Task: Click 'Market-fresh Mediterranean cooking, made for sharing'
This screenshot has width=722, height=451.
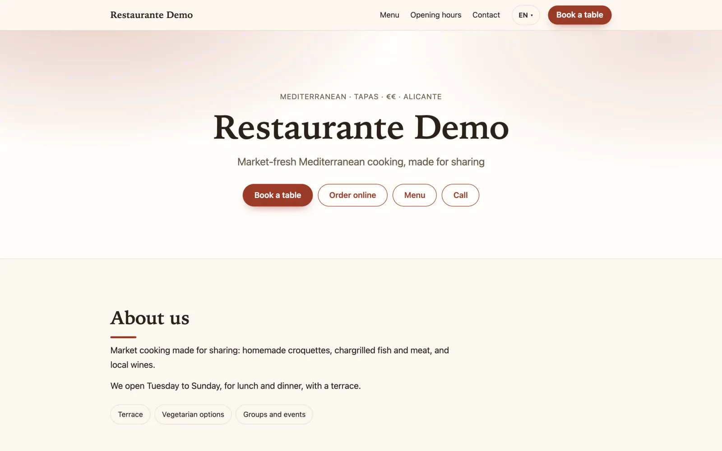Action: [361, 162]
